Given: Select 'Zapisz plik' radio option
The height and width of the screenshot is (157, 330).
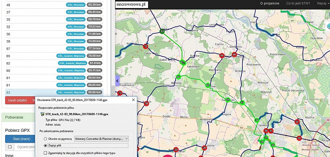Looking at the screenshot, I should click(x=45, y=145).
